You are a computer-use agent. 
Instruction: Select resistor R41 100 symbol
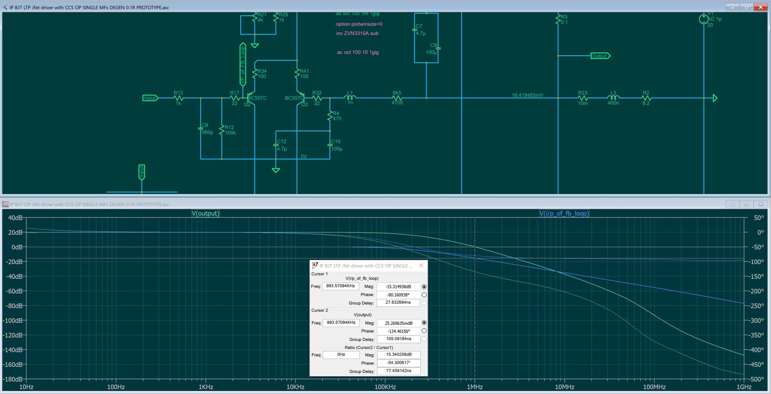tap(297, 74)
